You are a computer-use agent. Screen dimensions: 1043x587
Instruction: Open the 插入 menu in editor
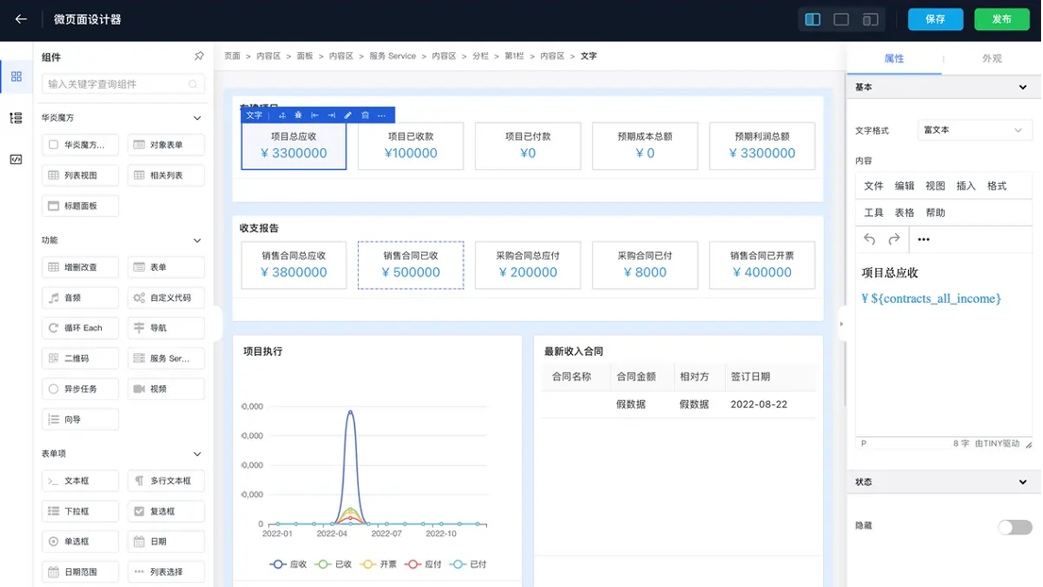pyautogui.click(x=966, y=186)
